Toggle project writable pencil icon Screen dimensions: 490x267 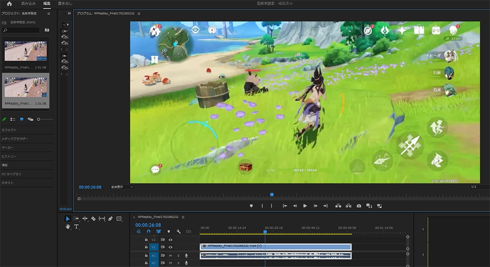[4, 119]
